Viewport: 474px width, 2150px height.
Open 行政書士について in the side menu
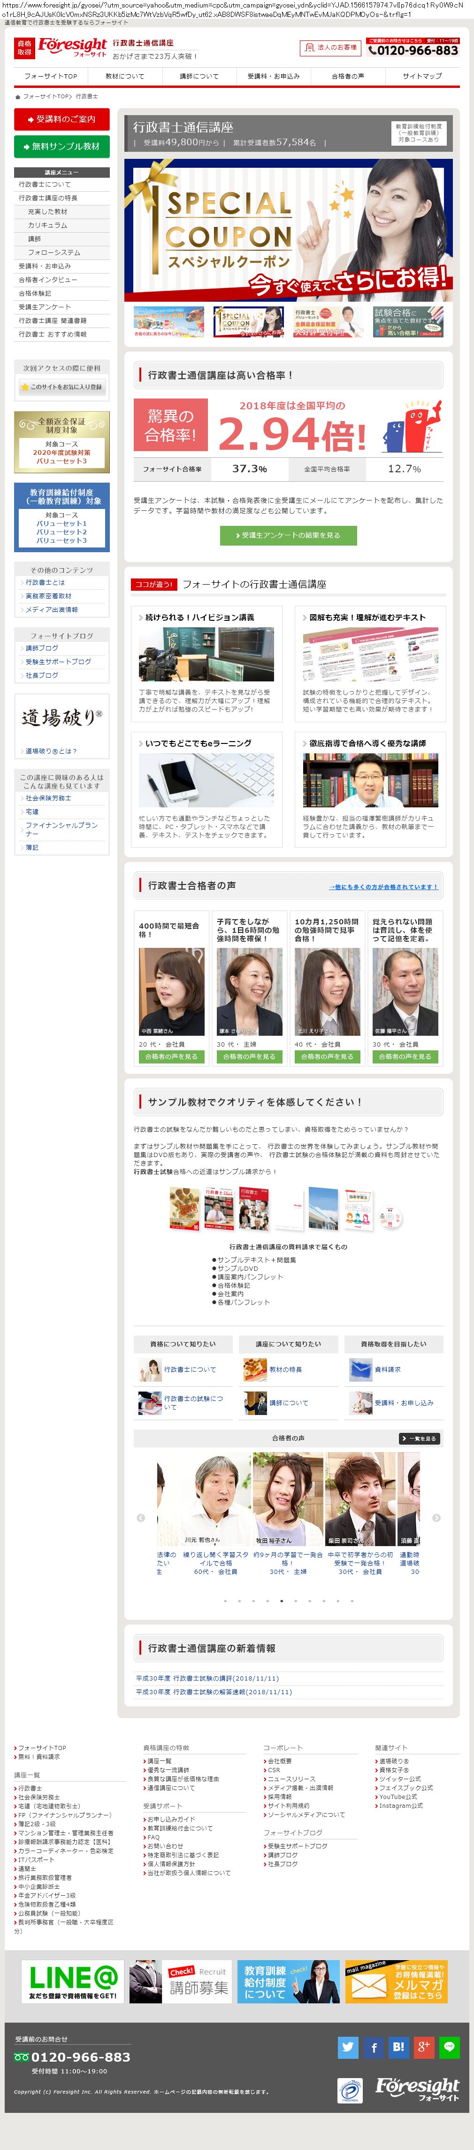pos(45,184)
